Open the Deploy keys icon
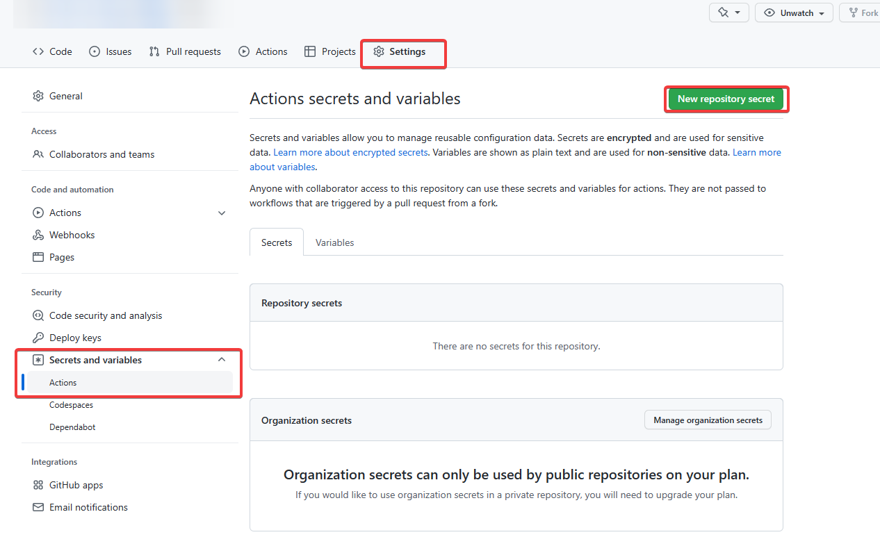The height and width of the screenshot is (537, 880). tap(38, 338)
